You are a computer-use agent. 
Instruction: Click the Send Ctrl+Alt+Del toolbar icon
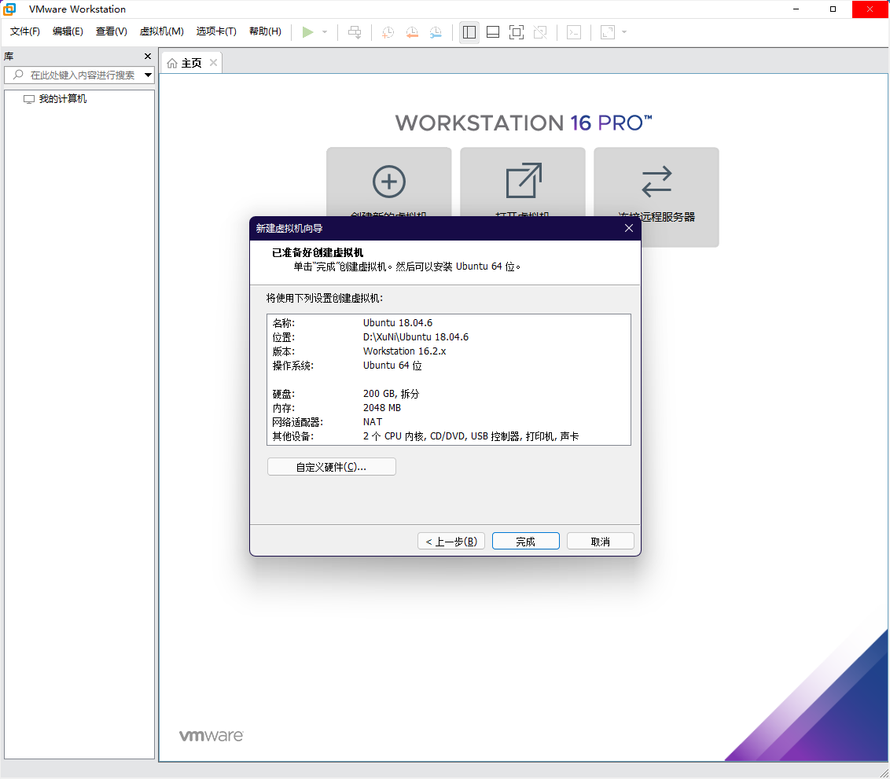[x=355, y=32]
